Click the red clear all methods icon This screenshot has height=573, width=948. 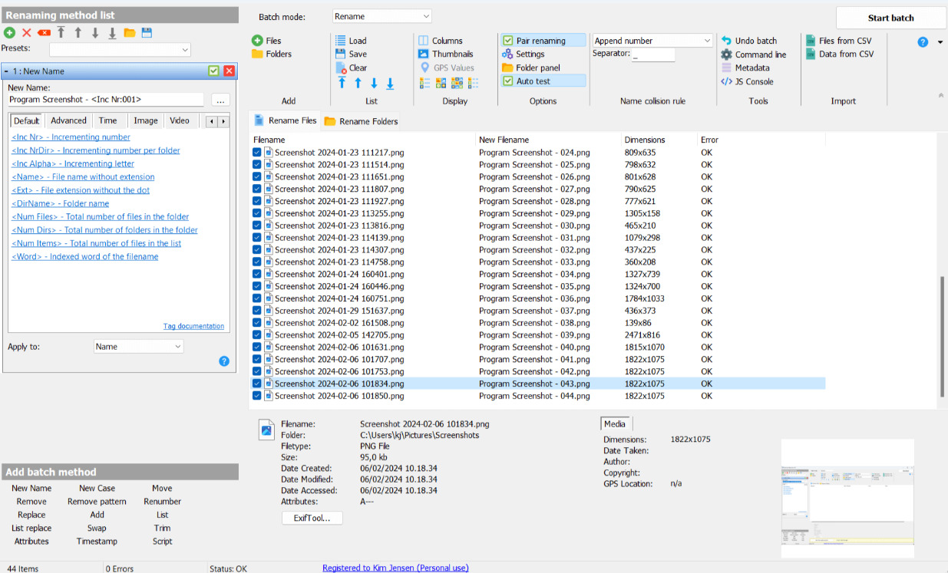44,33
